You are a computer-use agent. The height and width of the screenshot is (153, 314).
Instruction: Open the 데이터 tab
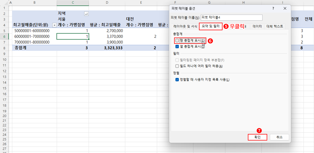[x=257, y=26]
